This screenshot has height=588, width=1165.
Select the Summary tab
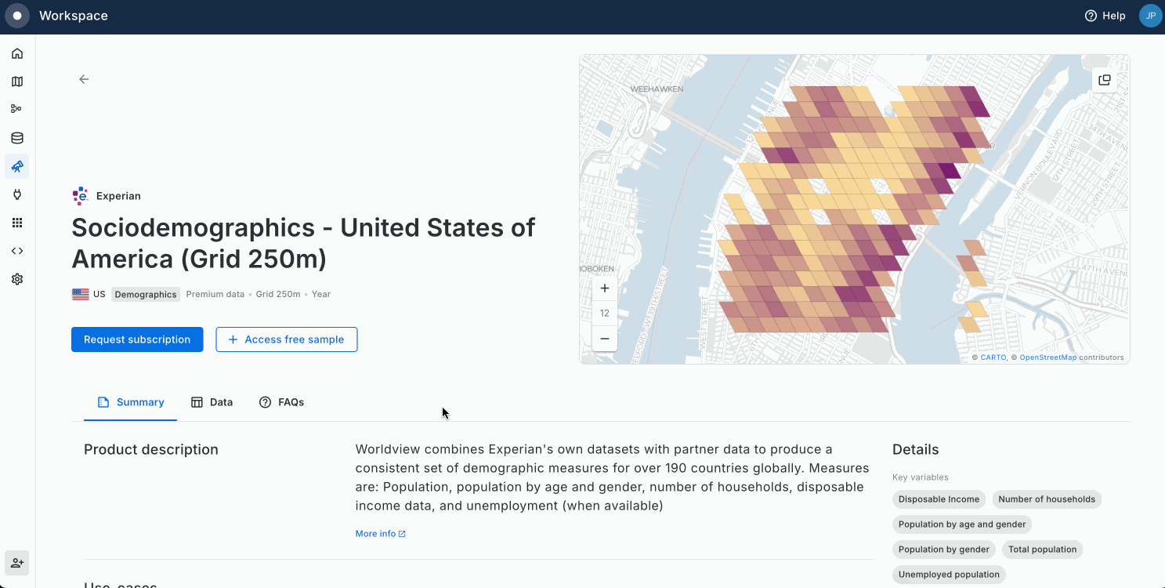pyautogui.click(x=131, y=402)
